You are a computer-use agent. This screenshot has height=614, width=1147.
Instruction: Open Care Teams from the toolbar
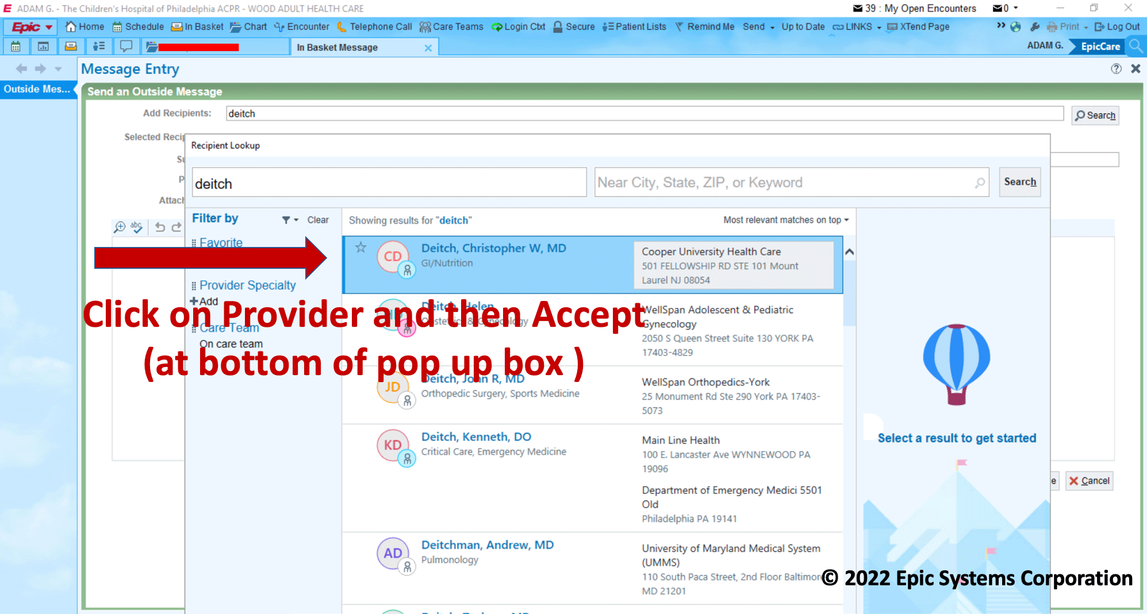451,26
